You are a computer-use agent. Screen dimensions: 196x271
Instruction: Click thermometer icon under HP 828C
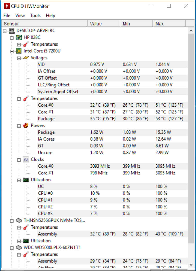pyautogui.click(x=26, y=44)
